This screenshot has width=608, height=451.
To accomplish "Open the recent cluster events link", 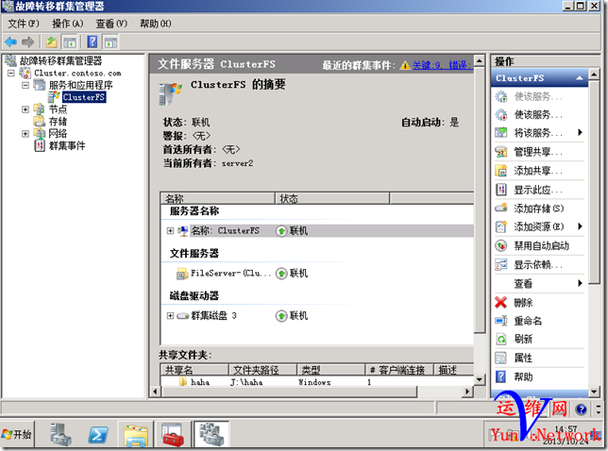I will (x=442, y=65).
